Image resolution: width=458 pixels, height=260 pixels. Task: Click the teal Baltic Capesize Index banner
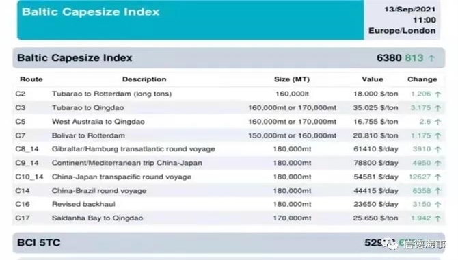coord(191,20)
